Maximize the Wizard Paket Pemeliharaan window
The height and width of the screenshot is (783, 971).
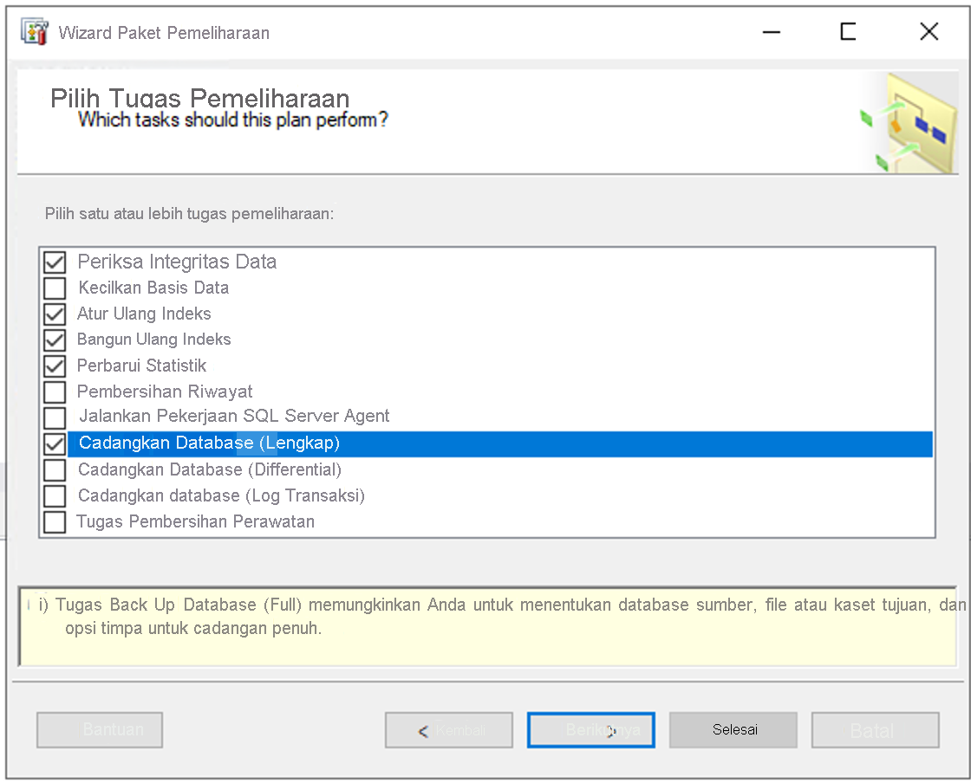click(x=849, y=31)
